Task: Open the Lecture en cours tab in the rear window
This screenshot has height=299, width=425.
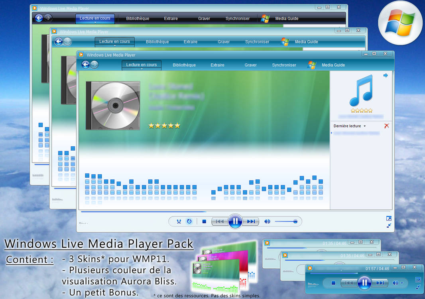Action: pos(95,18)
